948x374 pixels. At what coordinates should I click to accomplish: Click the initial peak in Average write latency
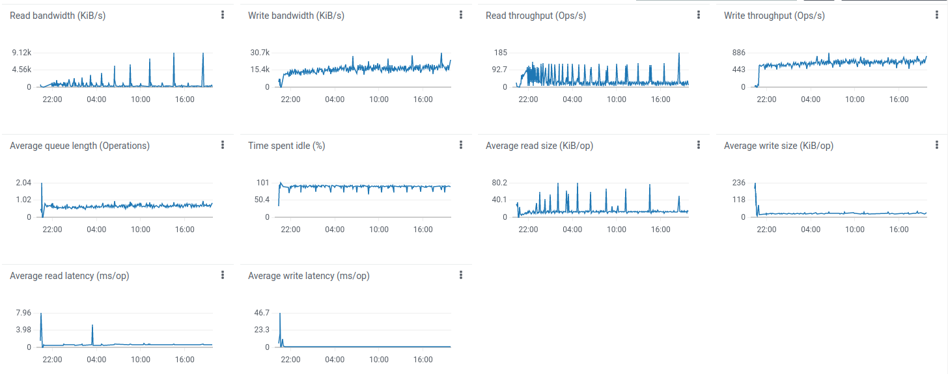pos(280,315)
